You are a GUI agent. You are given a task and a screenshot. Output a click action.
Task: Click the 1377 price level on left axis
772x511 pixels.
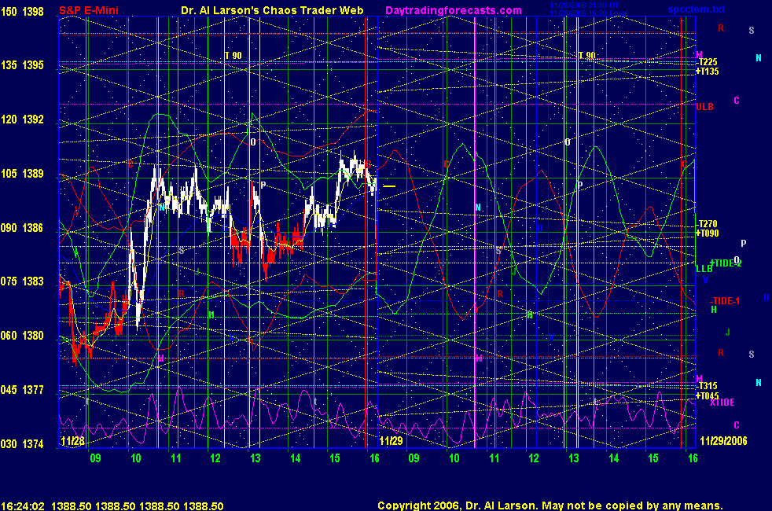click(x=34, y=390)
